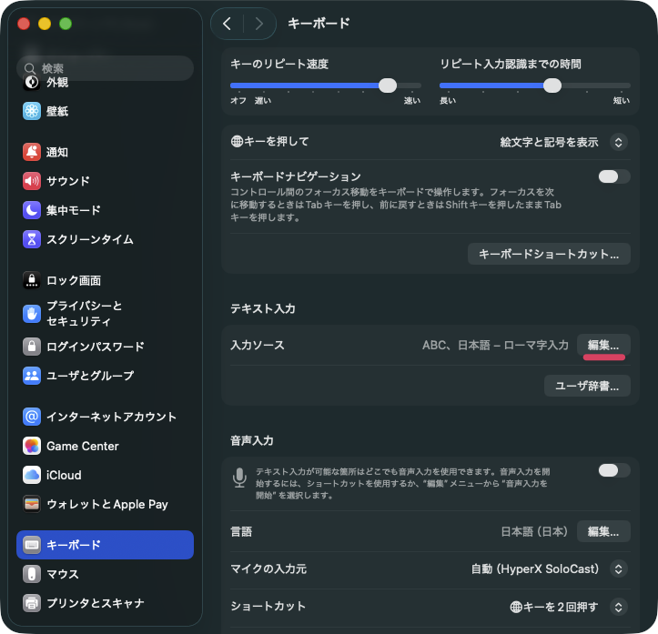Screen dimensions: 658x634
Task: Click ログインパスワード sidebar label
Action: tap(96, 347)
